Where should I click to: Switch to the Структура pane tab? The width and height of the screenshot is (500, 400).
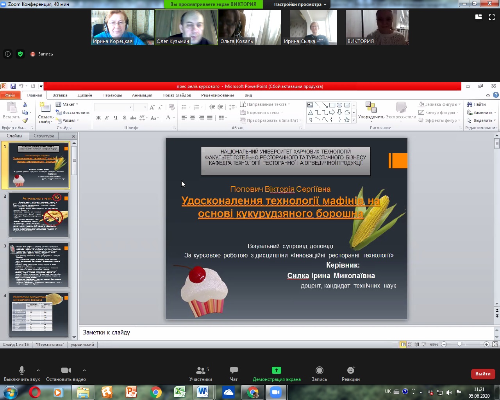click(x=44, y=136)
